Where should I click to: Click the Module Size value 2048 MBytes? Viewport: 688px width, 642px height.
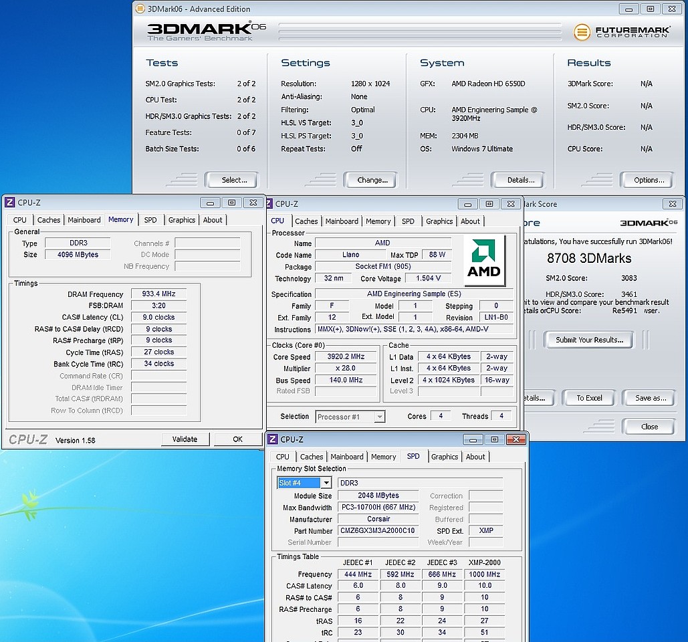click(x=378, y=496)
